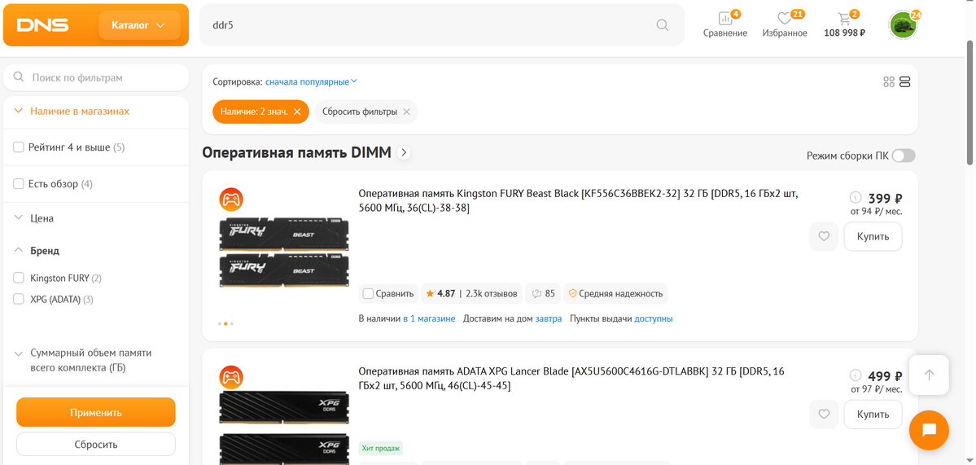Select the active orange carousel dot on the Kingston card
The image size is (976, 465).
pos(226,323)
